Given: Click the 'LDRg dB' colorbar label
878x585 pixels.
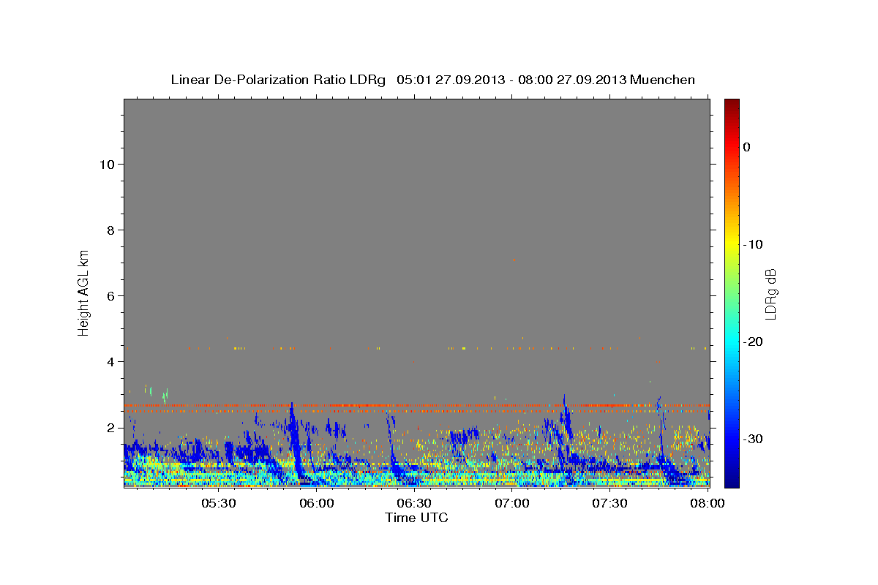Looking at the screenshot, I should point(770,295).
